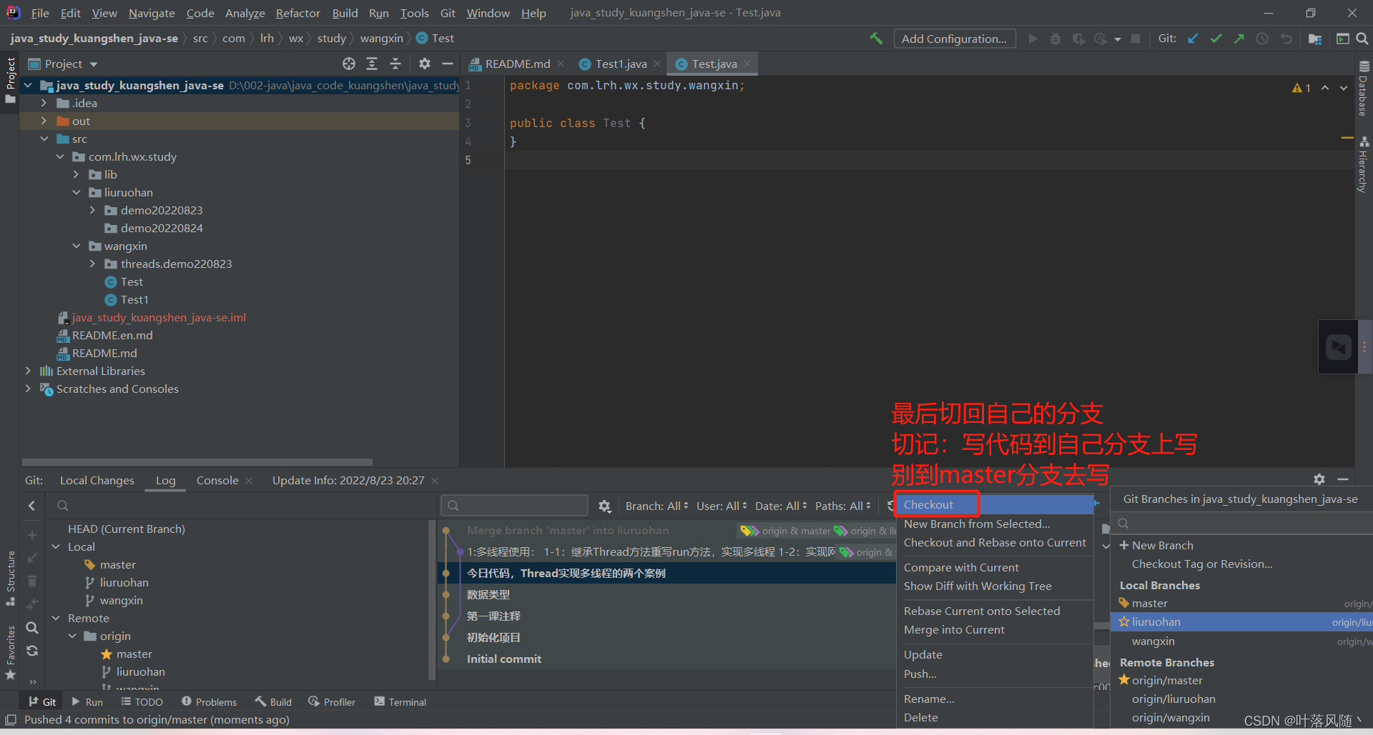Image resolution: width=1373 pixels, height=735 pixels.
Task: Click the Git update project arrow
Action: (1193, 39)
